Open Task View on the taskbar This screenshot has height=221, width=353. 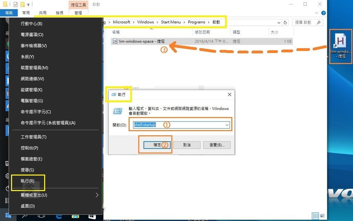(41, 216)
